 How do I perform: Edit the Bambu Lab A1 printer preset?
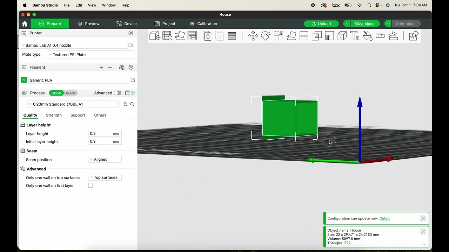pos(130,45)
